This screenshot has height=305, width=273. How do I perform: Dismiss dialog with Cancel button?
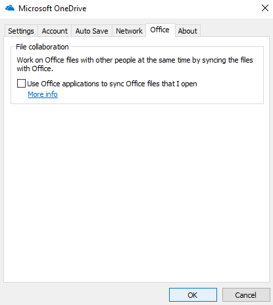[246, 294]
